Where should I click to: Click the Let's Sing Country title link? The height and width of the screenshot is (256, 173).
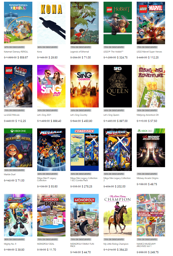tap(79, 115)
